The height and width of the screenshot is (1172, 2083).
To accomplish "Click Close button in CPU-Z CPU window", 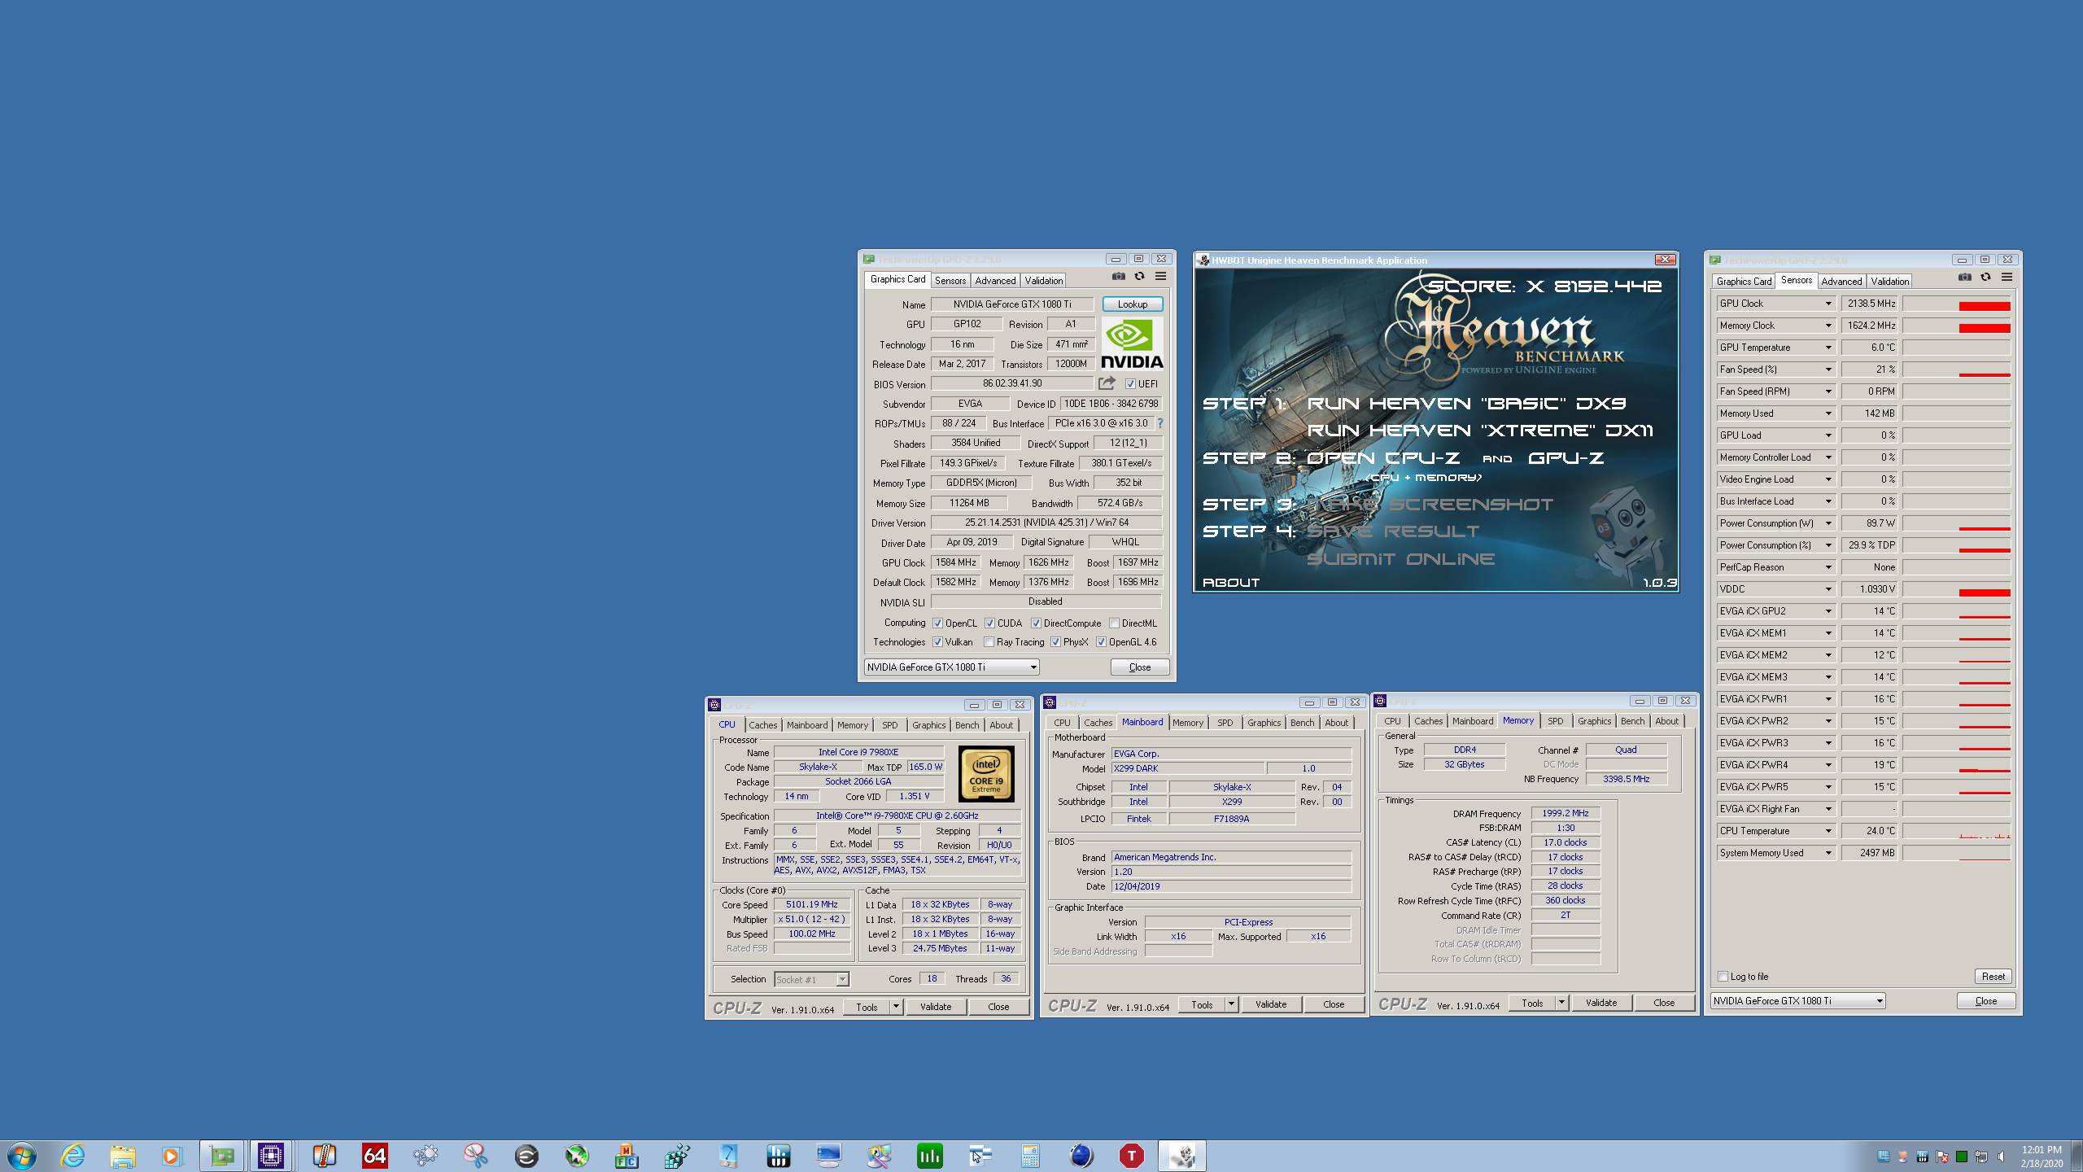I will pyautogui.click(x=998, y=1007).
